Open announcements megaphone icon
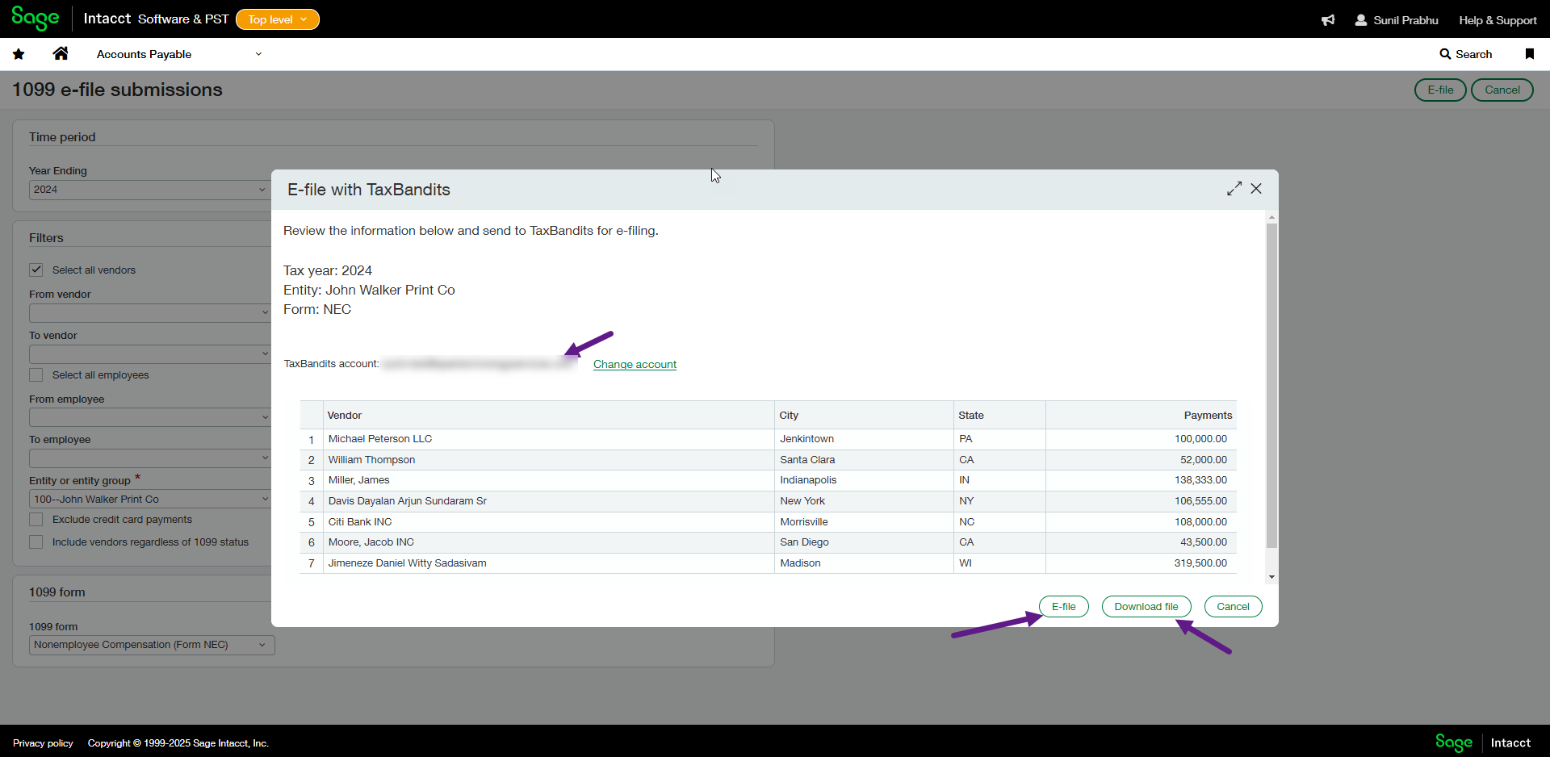1550x757 pixels. [1328, 20]
